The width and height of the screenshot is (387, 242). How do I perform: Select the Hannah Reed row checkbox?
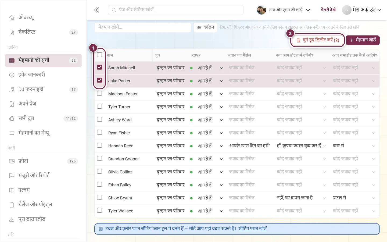(x=99, y=145)
